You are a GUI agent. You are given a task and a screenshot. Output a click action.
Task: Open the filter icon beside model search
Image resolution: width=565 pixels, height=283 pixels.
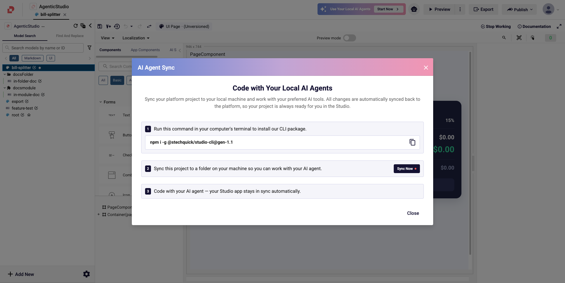(89, 48)
